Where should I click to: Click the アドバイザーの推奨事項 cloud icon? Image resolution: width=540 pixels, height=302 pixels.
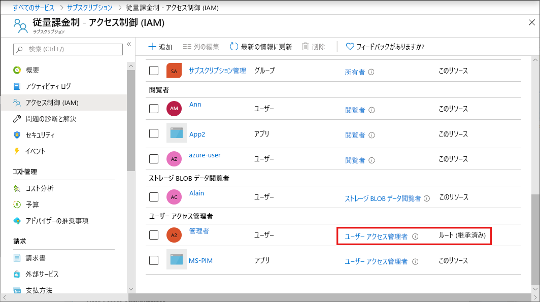17,221
